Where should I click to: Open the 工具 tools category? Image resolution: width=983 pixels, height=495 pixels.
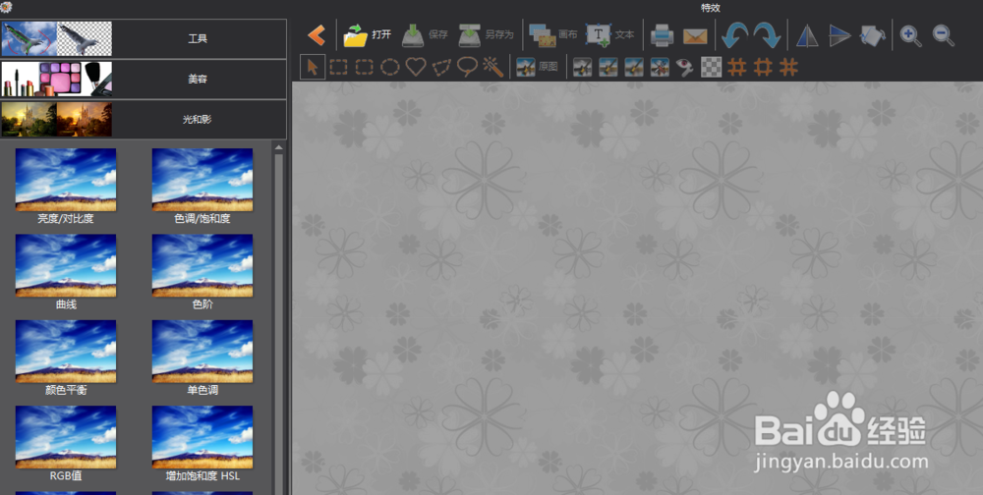(144, 39)
